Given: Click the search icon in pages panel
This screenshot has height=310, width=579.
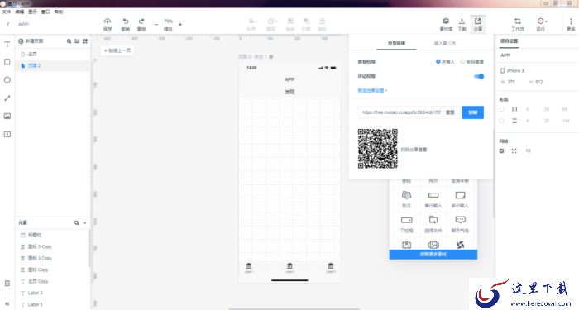Looking at the screenshot, I should pos(69,41).
